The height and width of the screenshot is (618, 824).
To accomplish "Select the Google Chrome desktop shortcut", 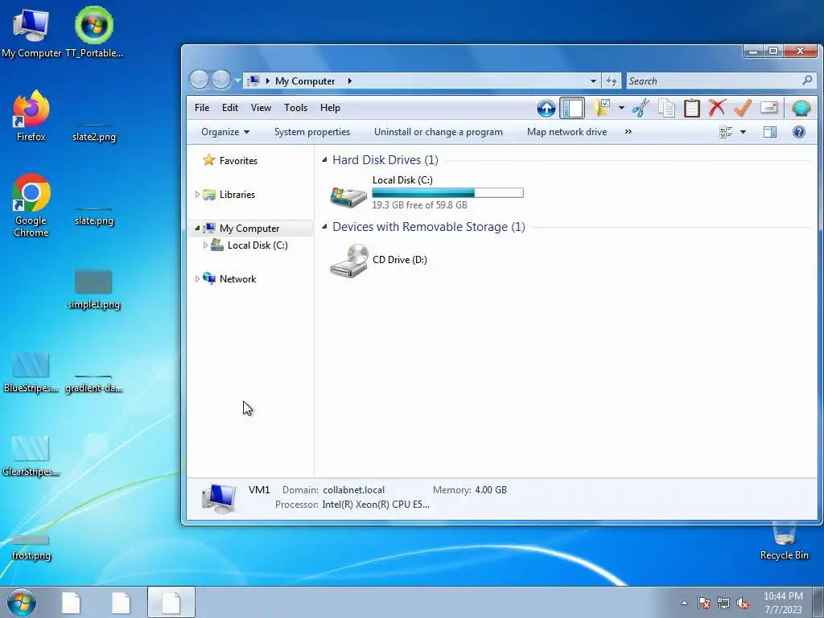I will 31,205.
